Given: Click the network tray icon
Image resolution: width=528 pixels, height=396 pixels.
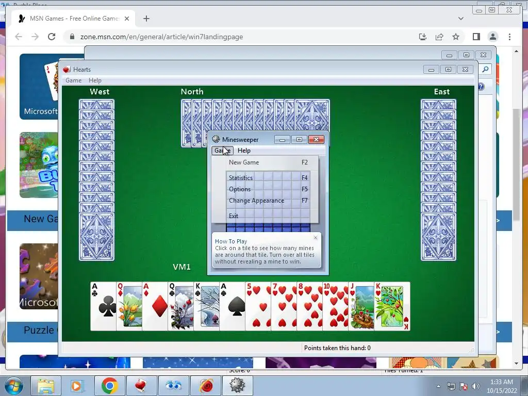Looking at the screenshot, I should point(451,386).
